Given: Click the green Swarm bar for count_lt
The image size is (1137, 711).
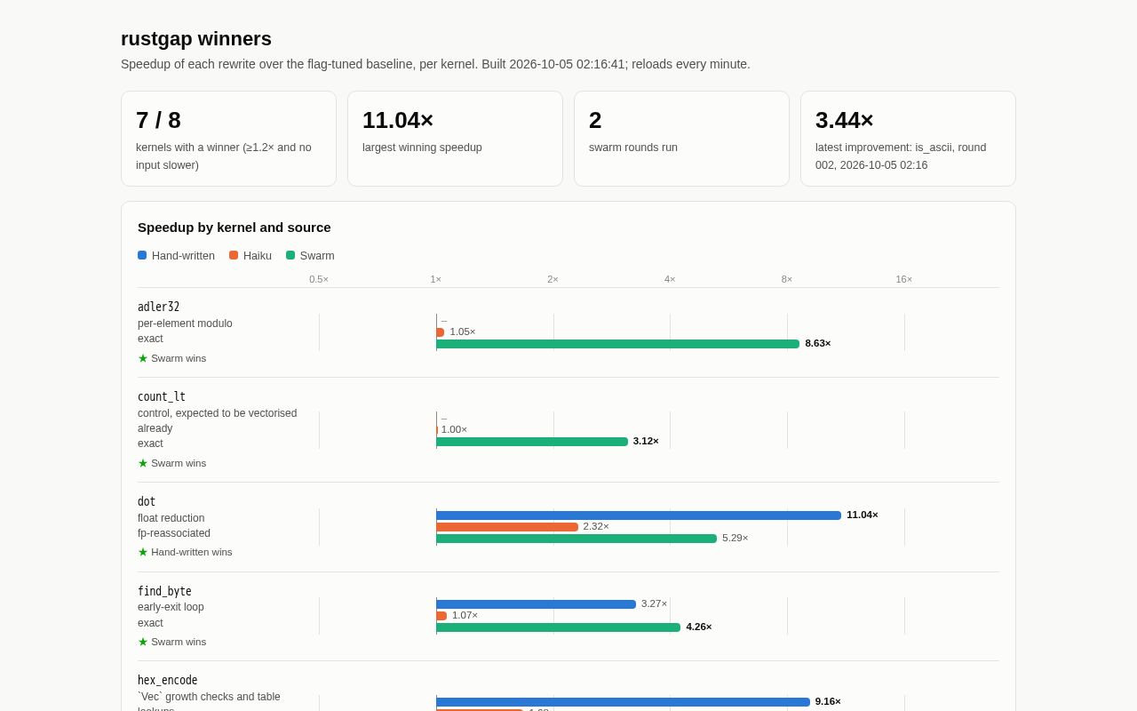Looking at the screenshot, I should [532, 442].
